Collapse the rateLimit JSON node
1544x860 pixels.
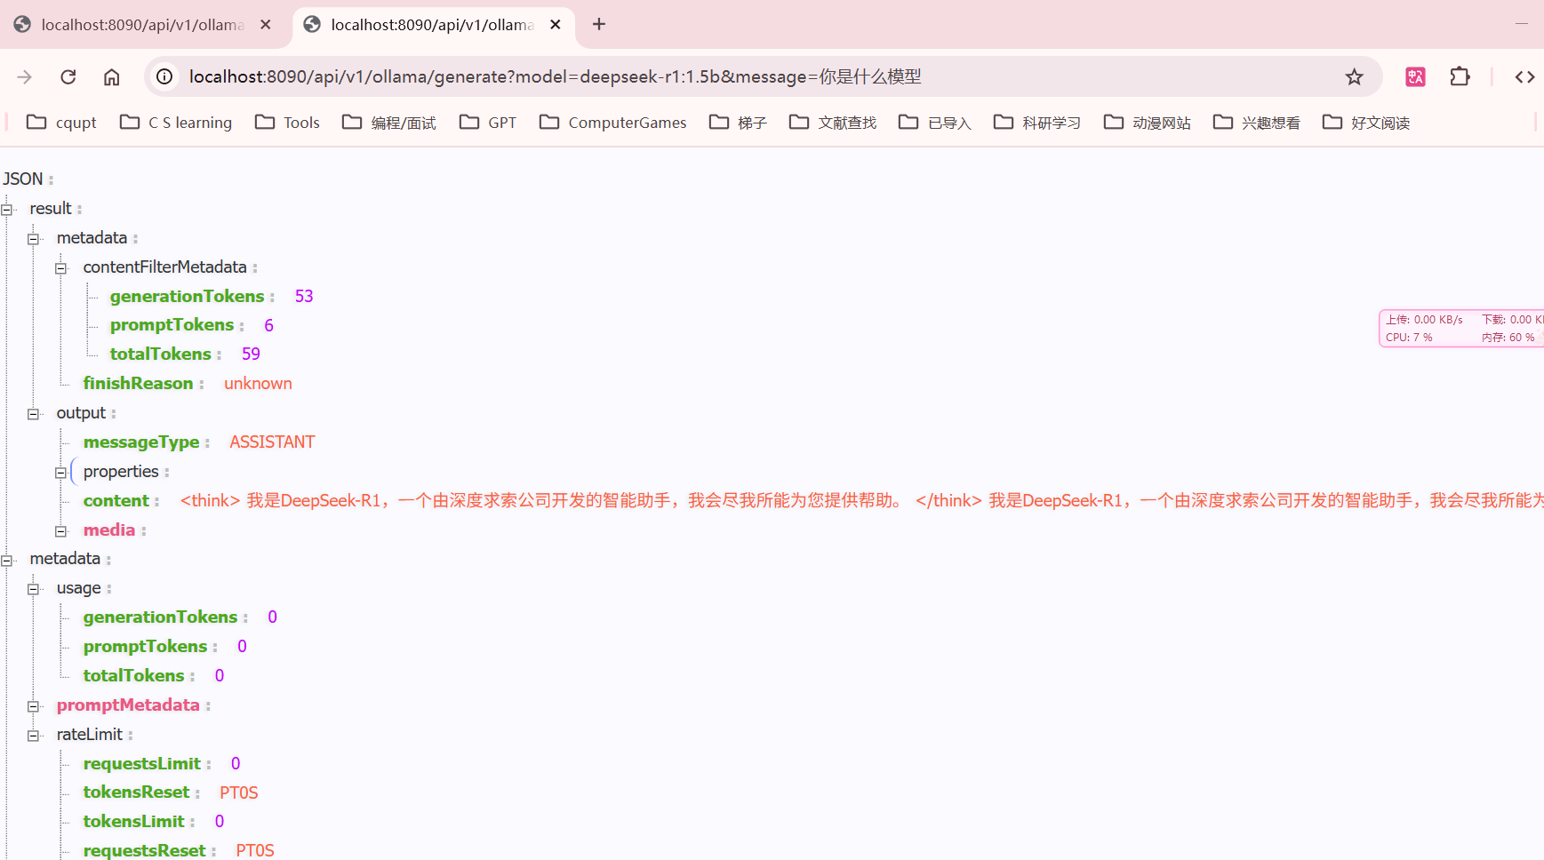pyautogui.click(x=34, y=736)
